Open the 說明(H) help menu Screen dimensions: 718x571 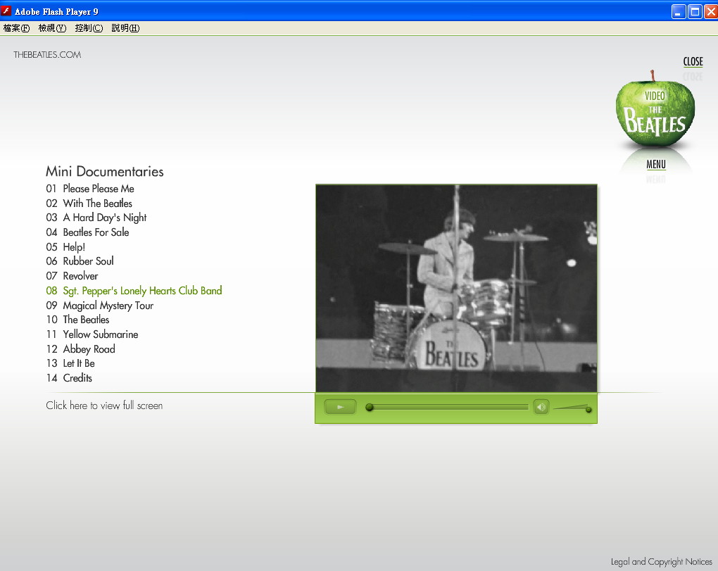(125, 28)
